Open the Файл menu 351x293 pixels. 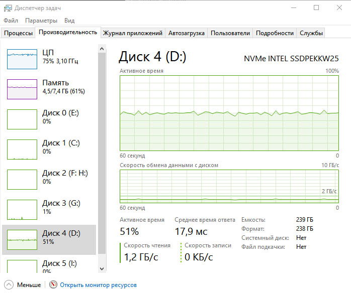[x=11, y=21]
